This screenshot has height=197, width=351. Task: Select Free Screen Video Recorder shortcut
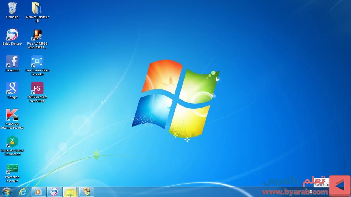coord(37,66)
